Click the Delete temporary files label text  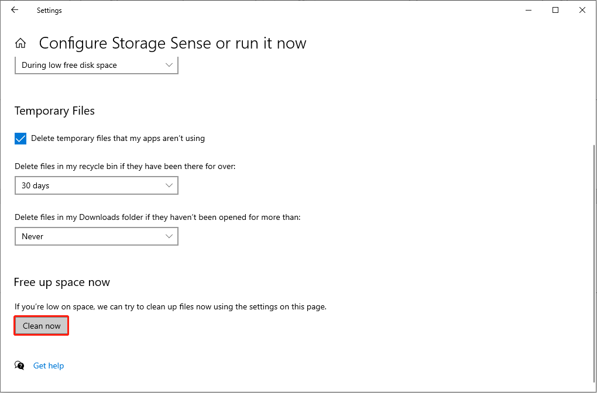tap(118, 139)
